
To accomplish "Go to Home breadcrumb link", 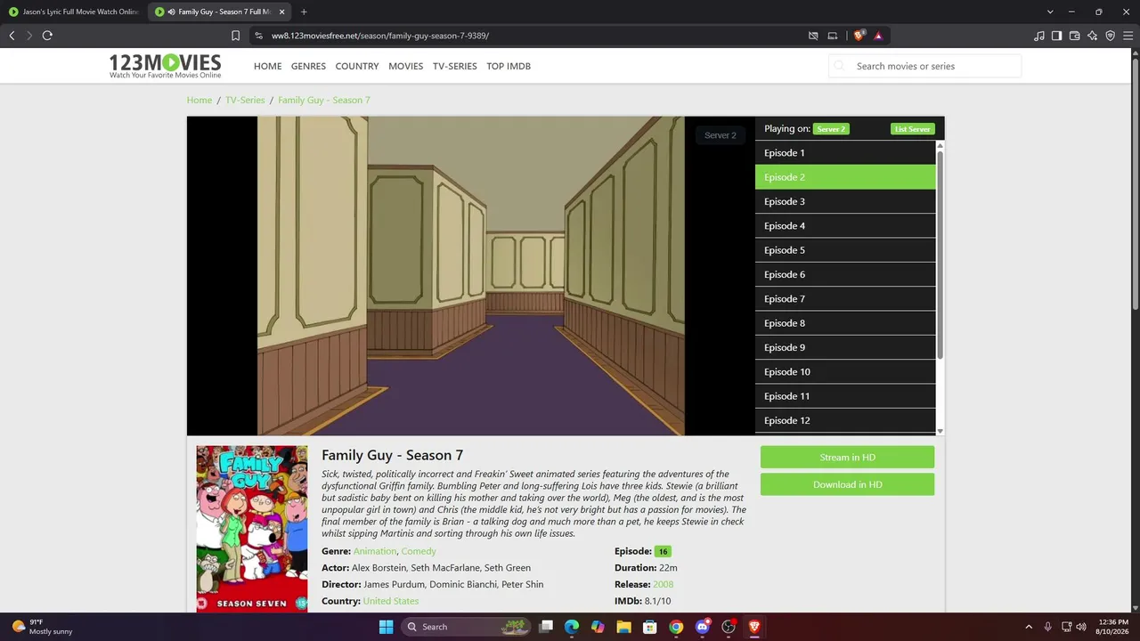I will click(199, 100).
